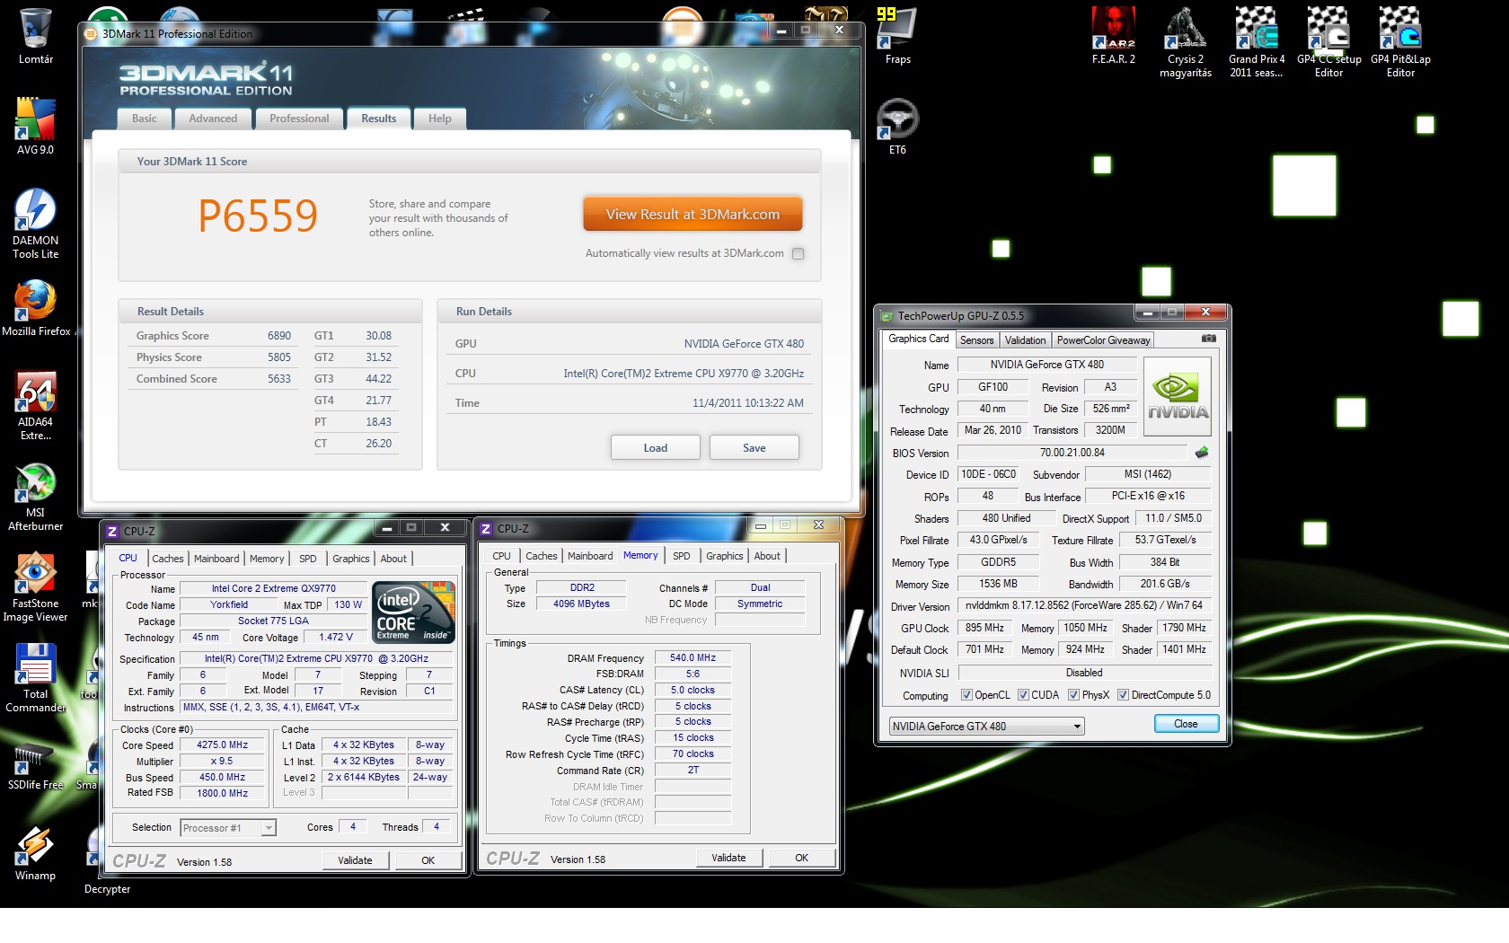Click the Bus Speed value 450.0 MHz
Image resolution: width=1509 pixels, height=943 pixels.
[222, 778]
